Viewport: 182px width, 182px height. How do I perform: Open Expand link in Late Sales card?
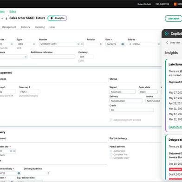175,127
